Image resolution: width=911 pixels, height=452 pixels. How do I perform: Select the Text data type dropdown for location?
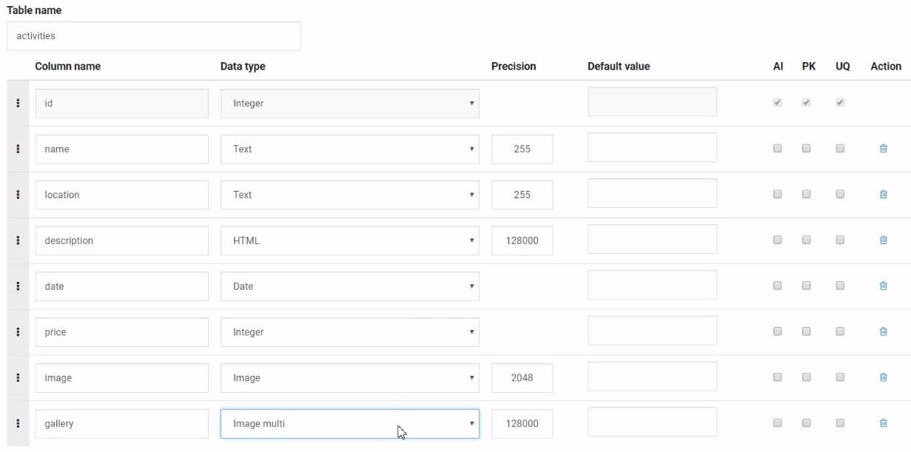[349, 195]
